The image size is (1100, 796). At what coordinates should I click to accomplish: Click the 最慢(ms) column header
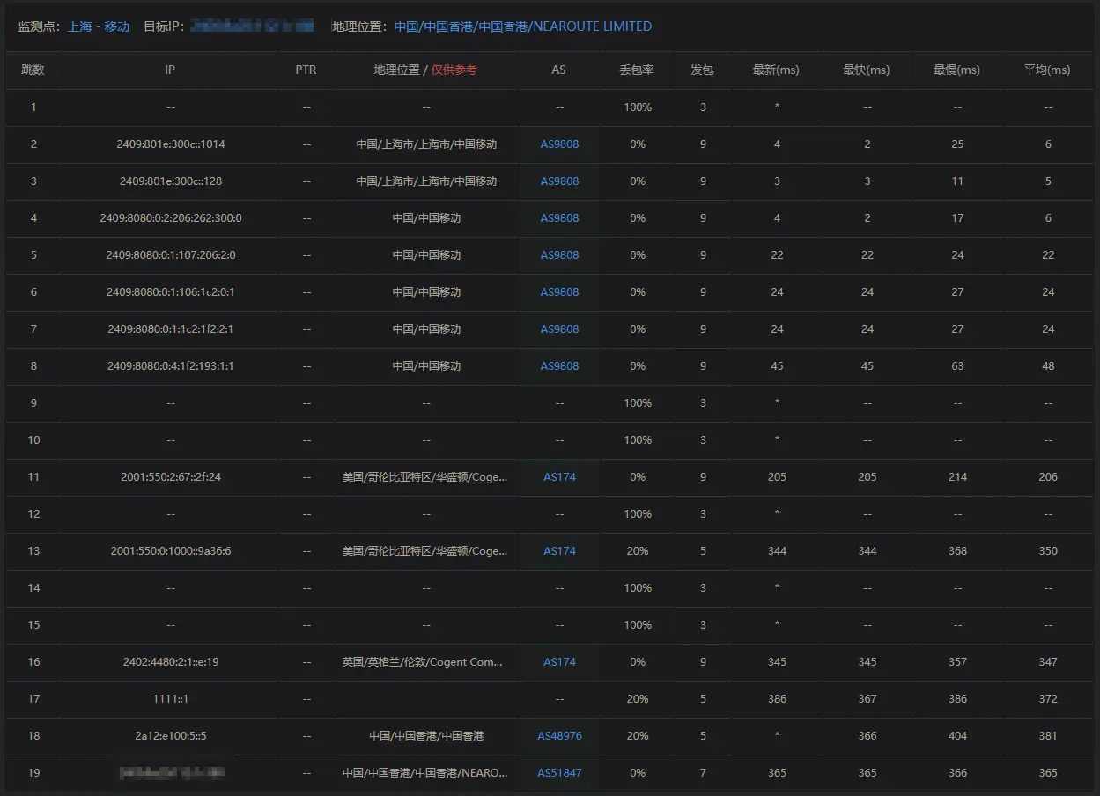(x=956, y=70)
